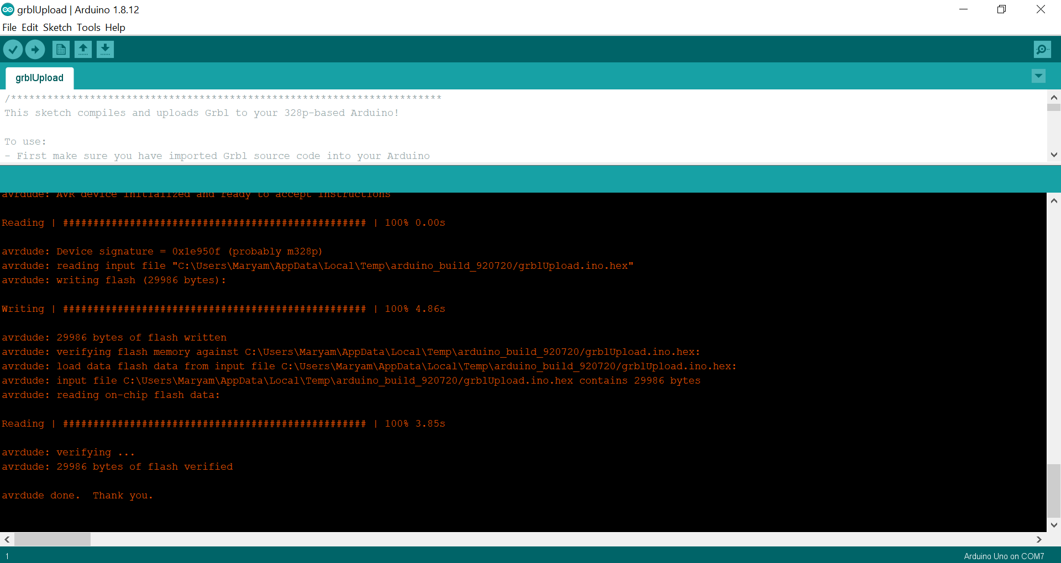Click 'First make sure you have imported' line

click(217, 156)
